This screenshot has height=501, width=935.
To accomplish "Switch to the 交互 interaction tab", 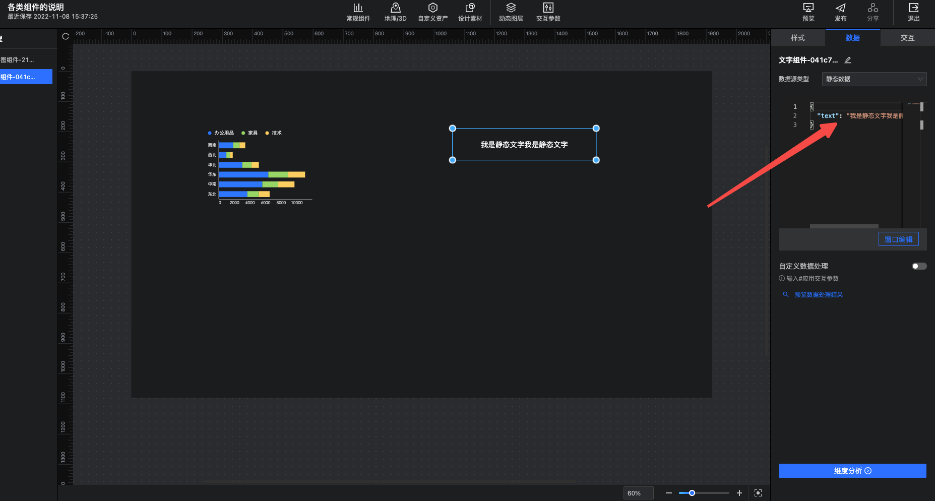I will [907, 38].
